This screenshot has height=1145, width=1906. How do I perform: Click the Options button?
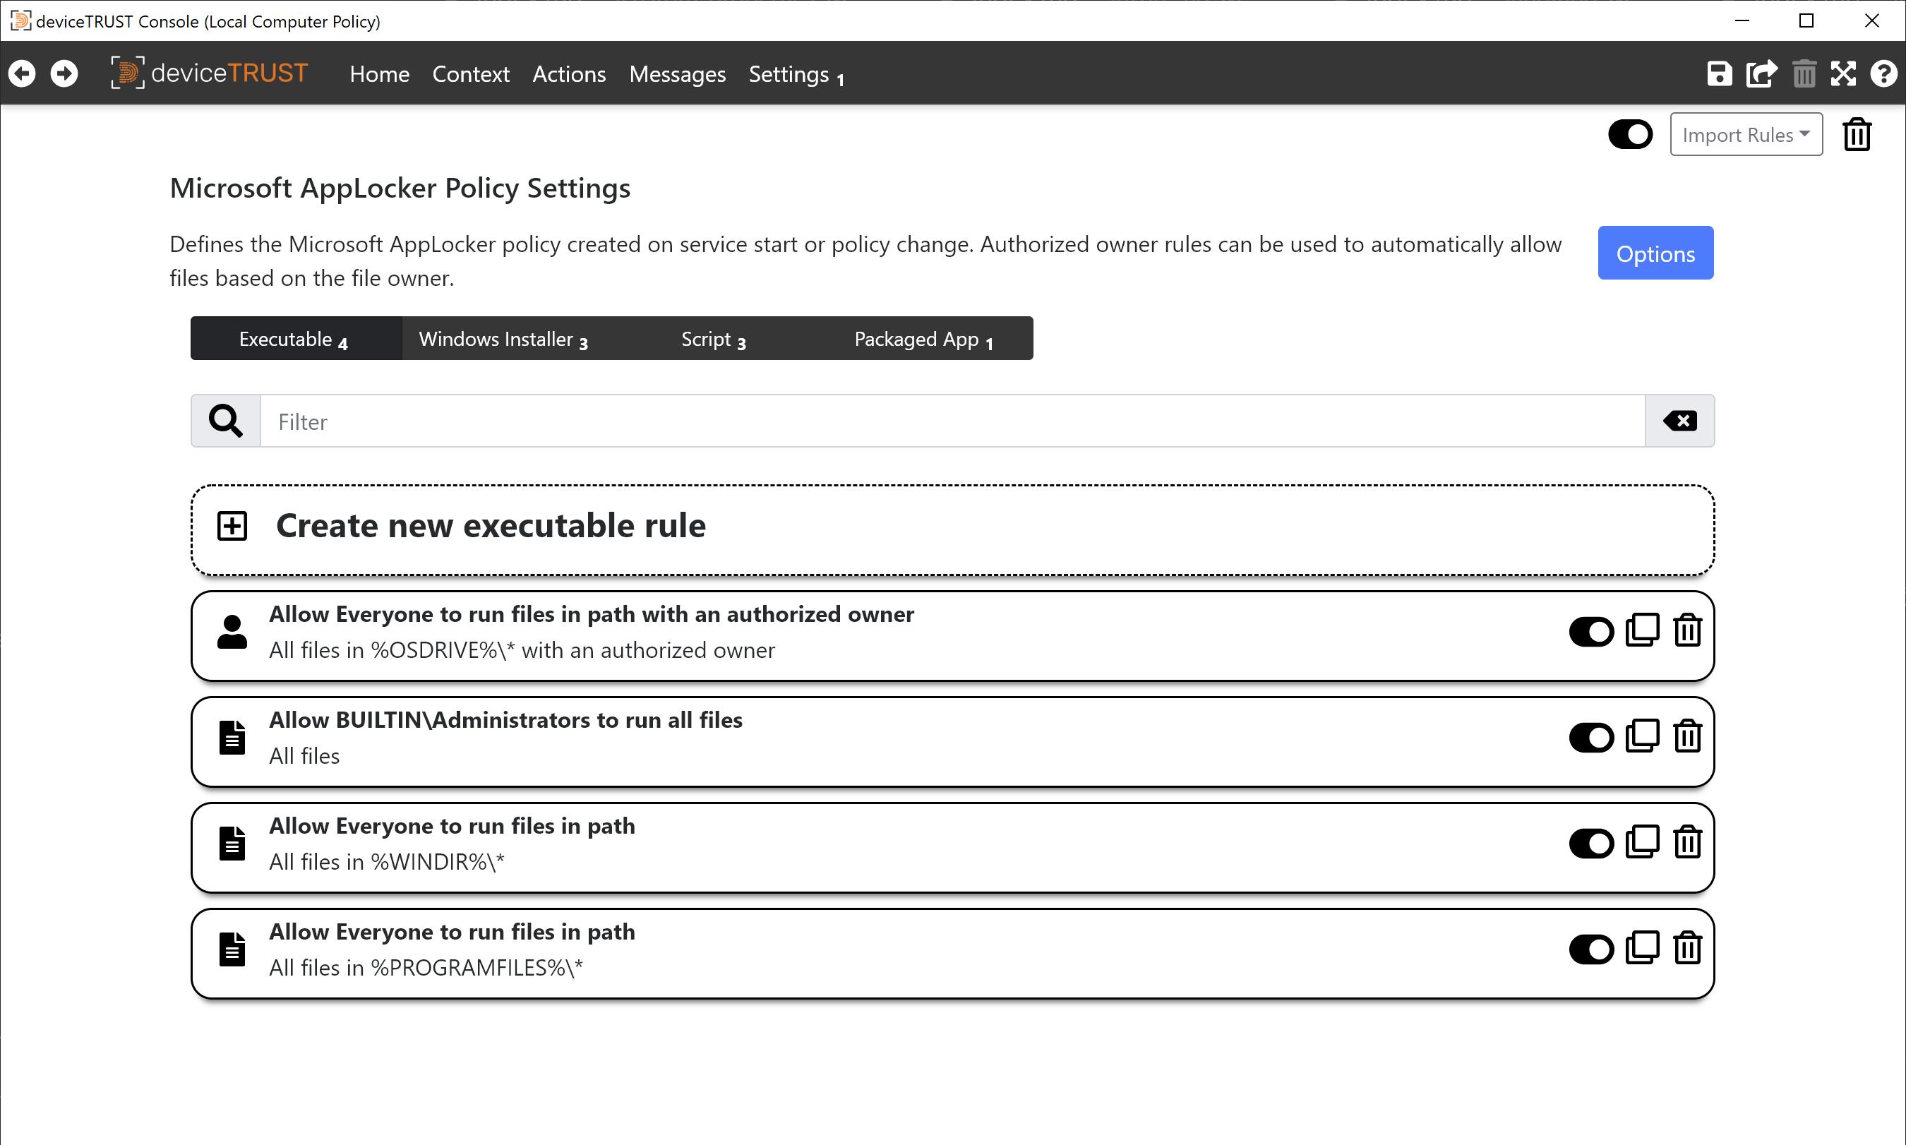pos(1655,253)
